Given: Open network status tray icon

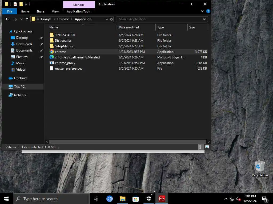Looking at the screenshot, I should [x=232, y=199].
